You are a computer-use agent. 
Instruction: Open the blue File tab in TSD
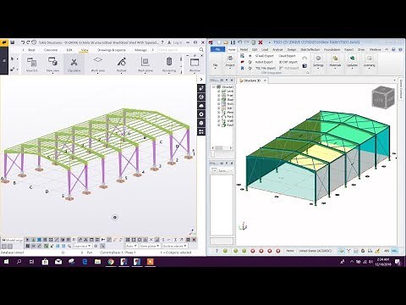[217, 49]
